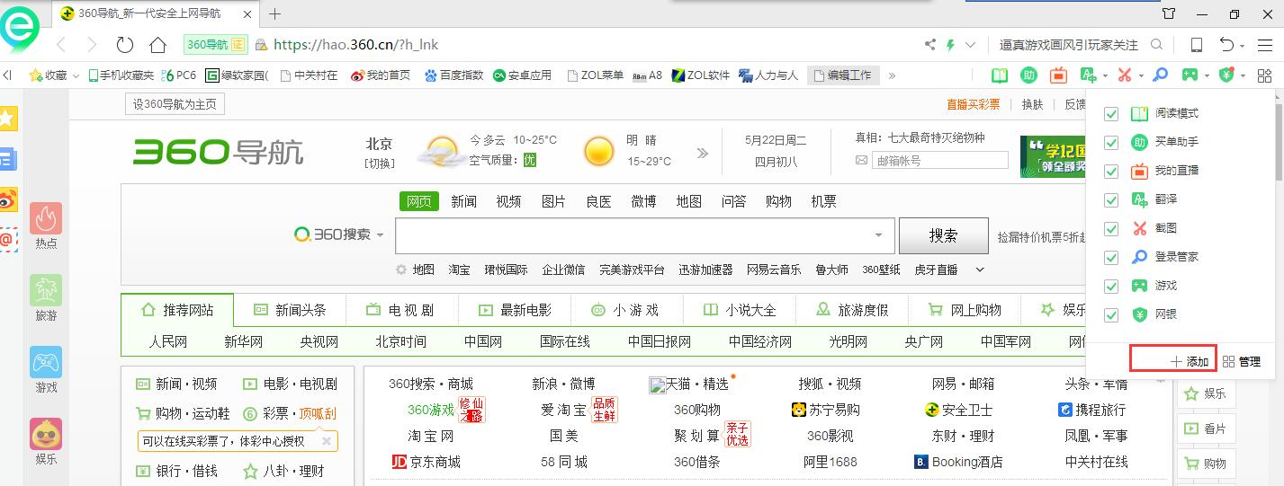The image size is (1284, 486).
Task: Click 切换 to change city
Action: [x=380, y=163]
